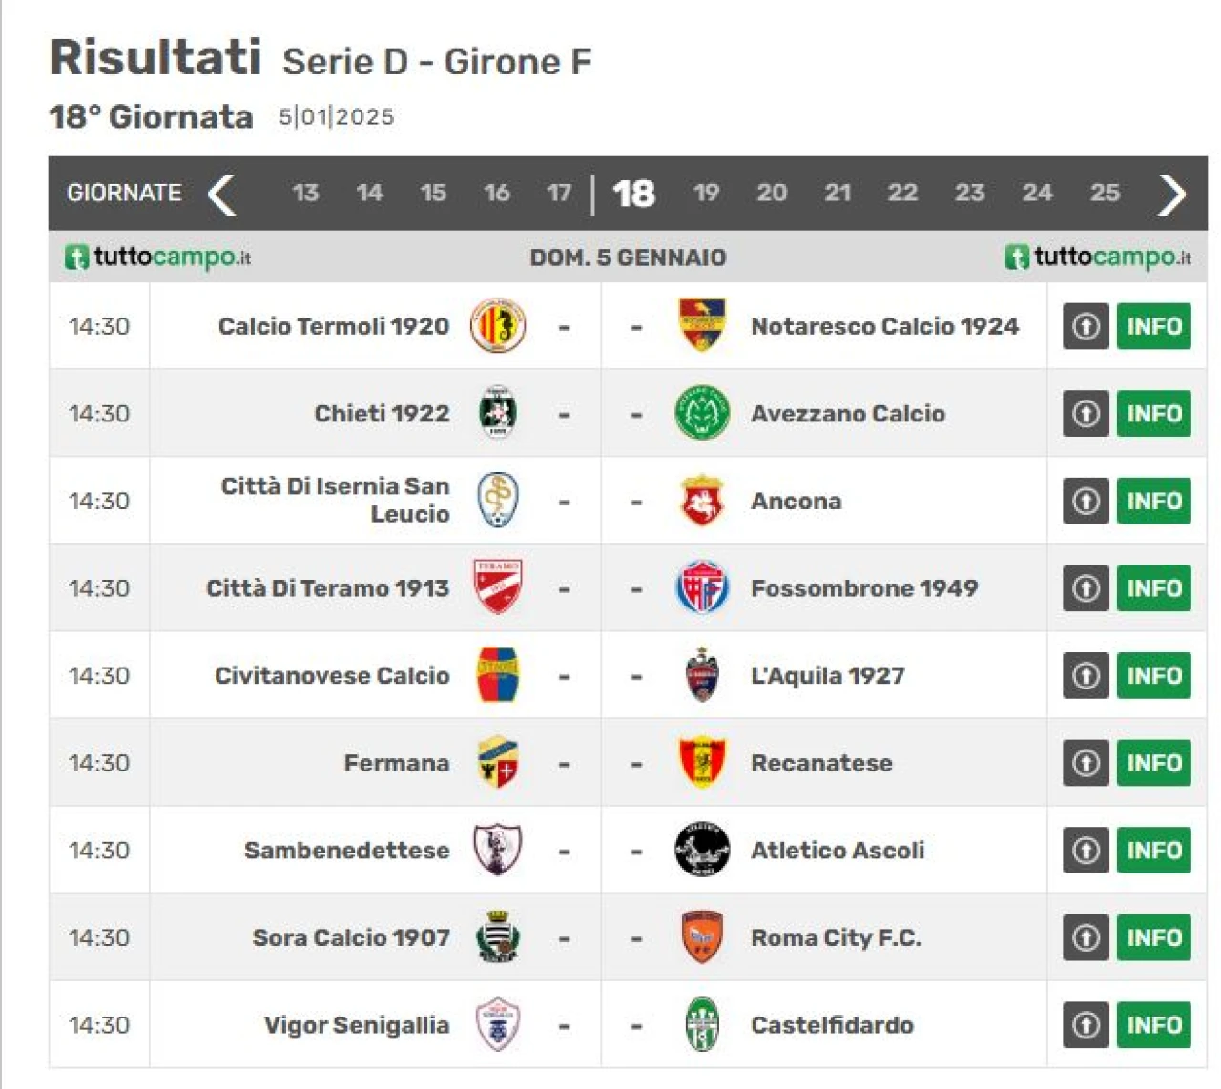The height and width of the screenshot is (1089, 1221).
Task: Go to next giornate with right chevron
Action: pyautogui.click(x=1171, y=194)
